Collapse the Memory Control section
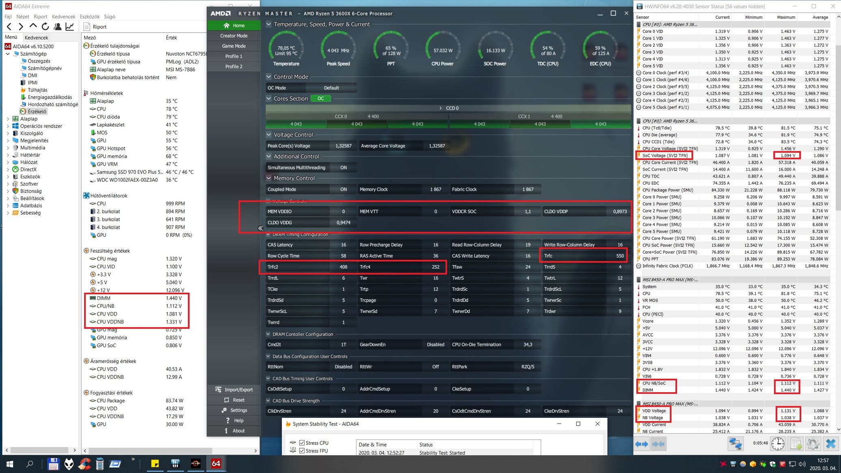Viewport: 841px width, 473px height. pyautogui.click(x=268, y=178)
